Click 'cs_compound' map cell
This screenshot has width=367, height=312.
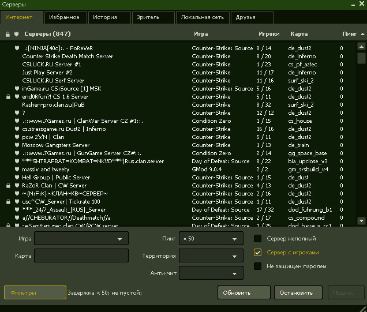306,218
